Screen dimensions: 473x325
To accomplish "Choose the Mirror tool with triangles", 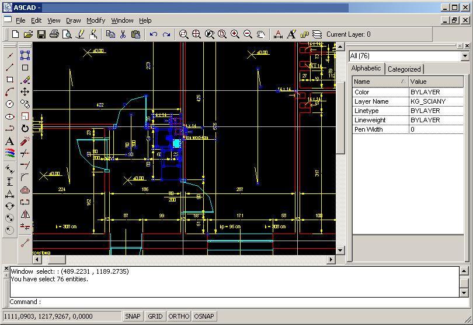I will [25, 214].
